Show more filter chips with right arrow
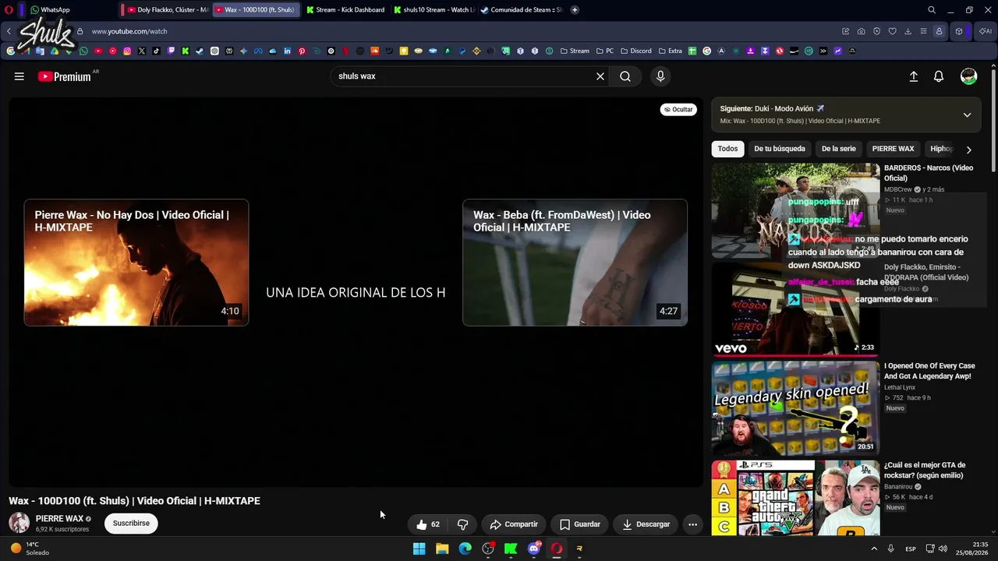Viewport: 998px width, 561px height. click(x=969, y=150)
